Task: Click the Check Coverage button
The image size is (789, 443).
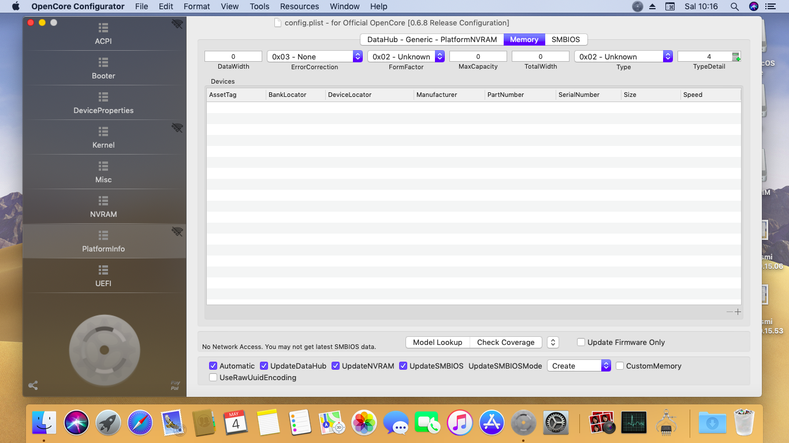Action: click(x=506, y=342)
